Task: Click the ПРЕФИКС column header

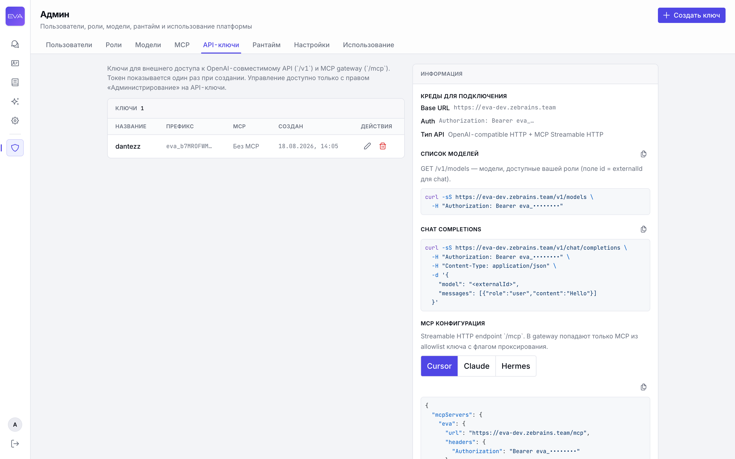Action: pos(180,126)
